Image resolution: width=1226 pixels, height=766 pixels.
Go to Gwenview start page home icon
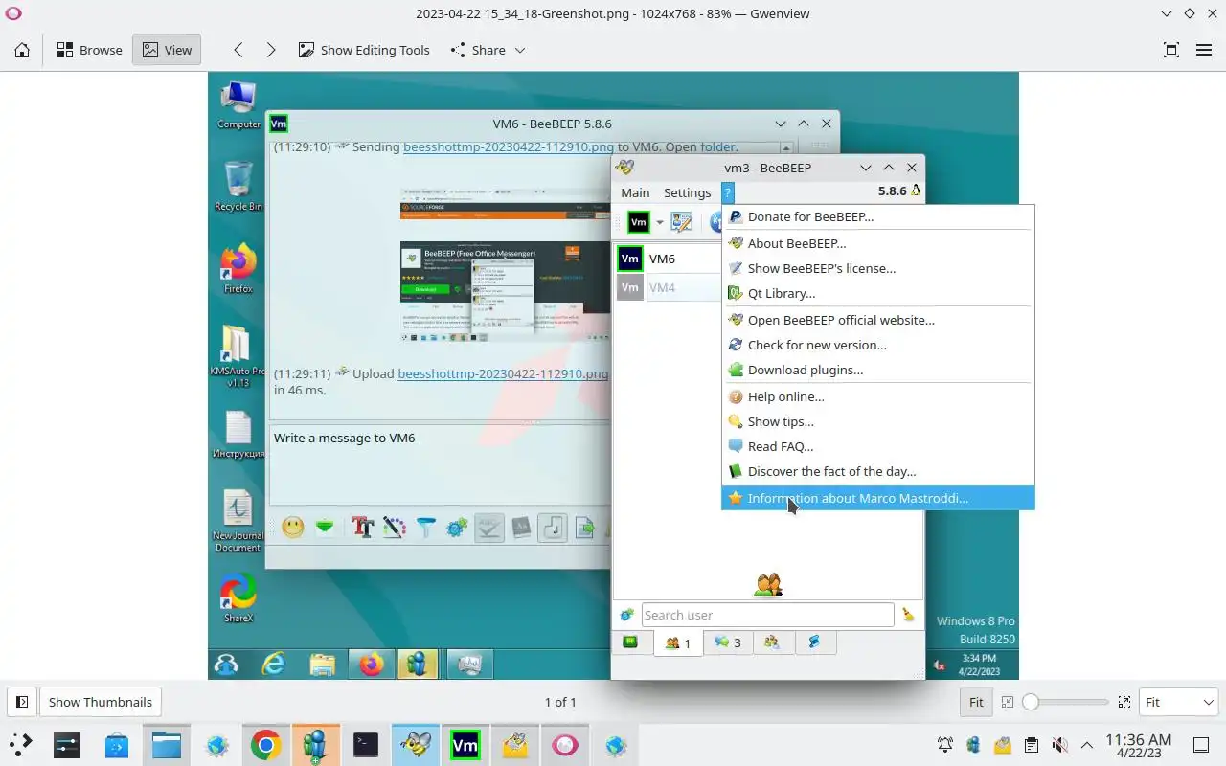click(x=22, y=50)
